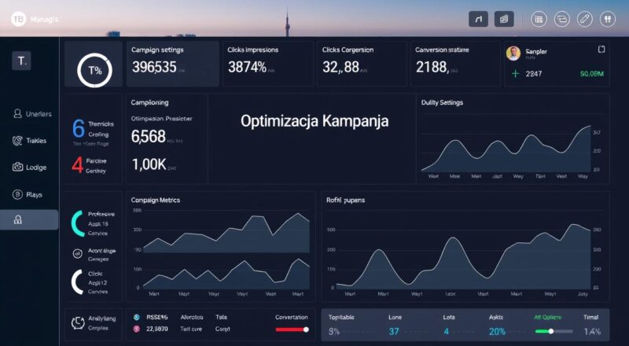This screenshot has width=629, height=346.
Task: Click the 14% value under Timal
Action: pos(592,332)
